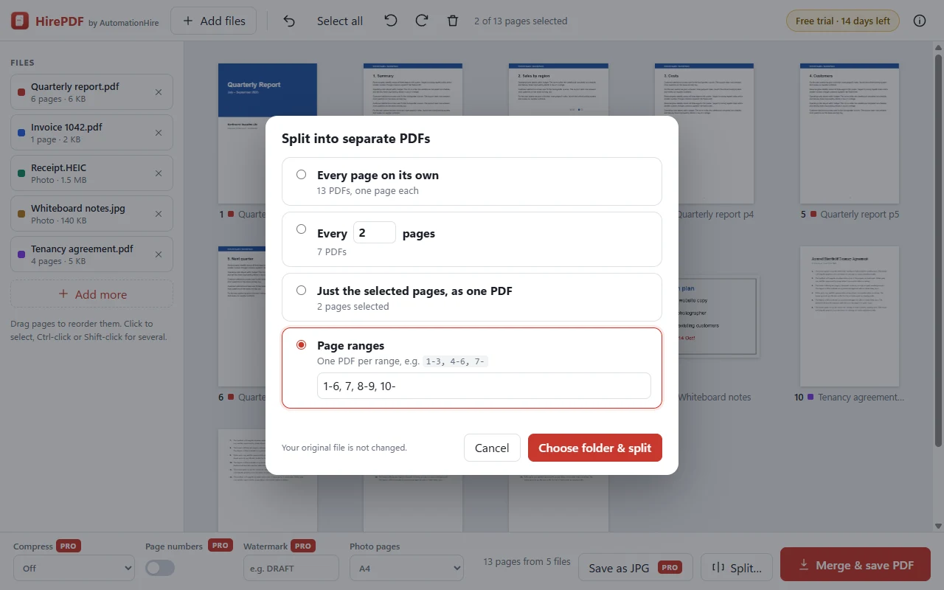Select the Page ranges radio option
The image size is (944, 590).
[x=301, y=345]
